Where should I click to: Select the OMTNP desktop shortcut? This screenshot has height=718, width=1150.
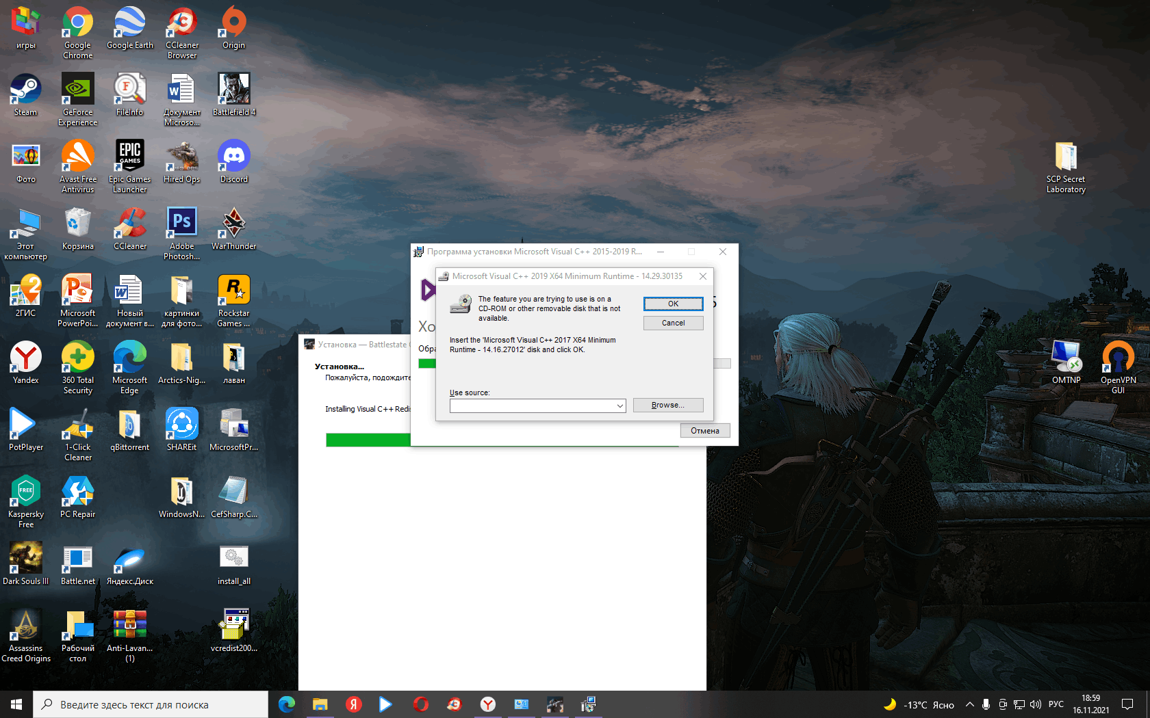click(1066, 362)
